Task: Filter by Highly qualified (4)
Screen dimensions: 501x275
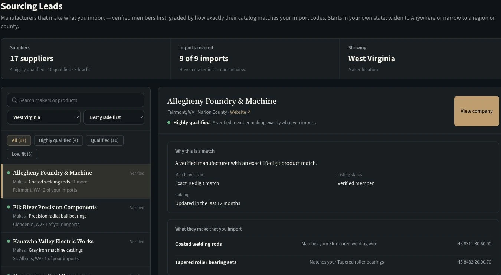Action: coord(58,140)
